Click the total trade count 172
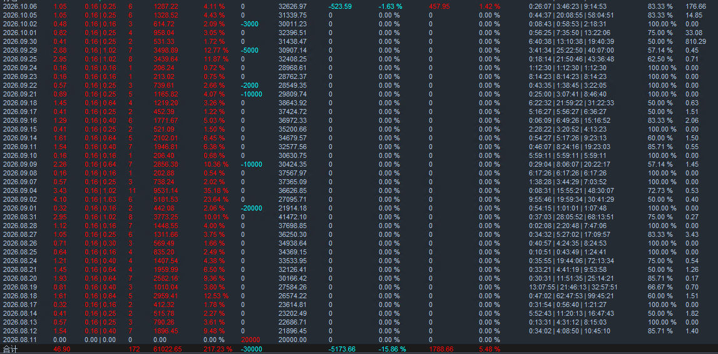718x354 pixels. pyautogui.click(x=134, y=349)
